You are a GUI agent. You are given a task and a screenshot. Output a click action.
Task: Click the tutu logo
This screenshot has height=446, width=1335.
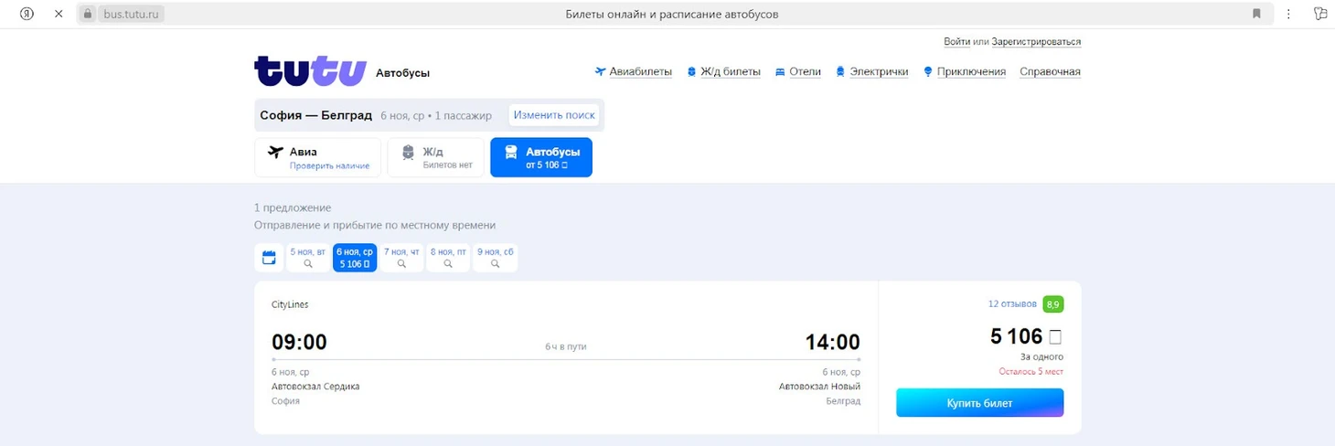(311, 71)
